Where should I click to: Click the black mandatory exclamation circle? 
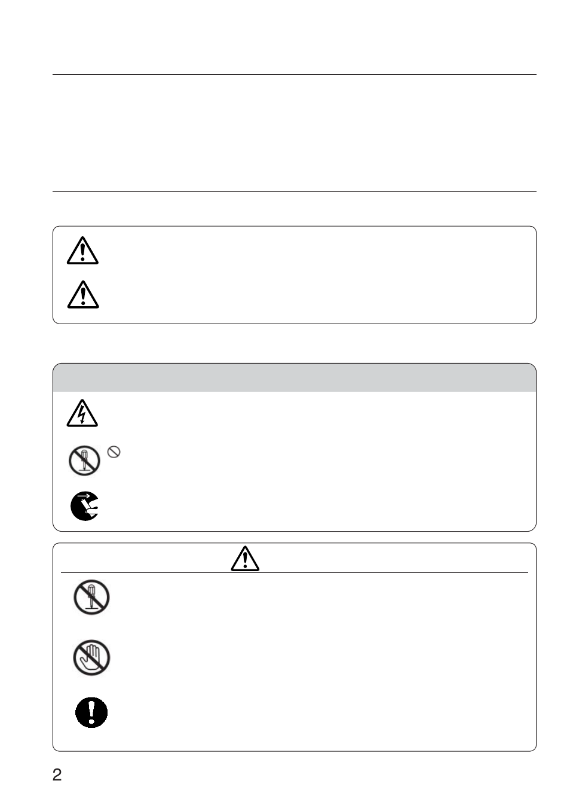[x=91, y=712]
